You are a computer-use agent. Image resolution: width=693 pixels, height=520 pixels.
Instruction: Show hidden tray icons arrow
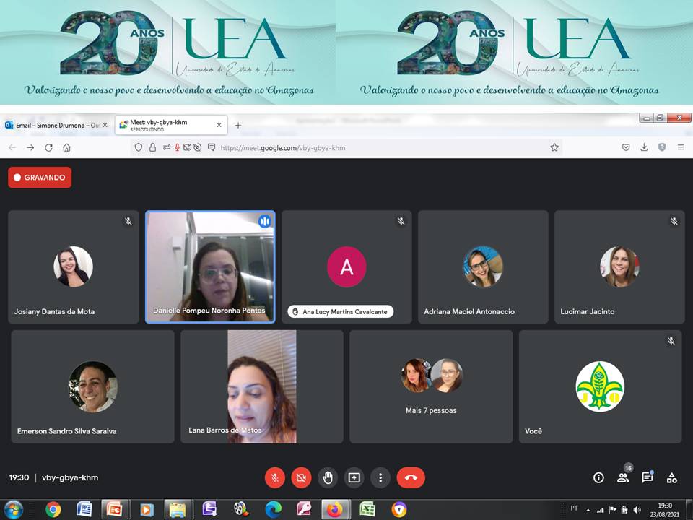point(588,510)
